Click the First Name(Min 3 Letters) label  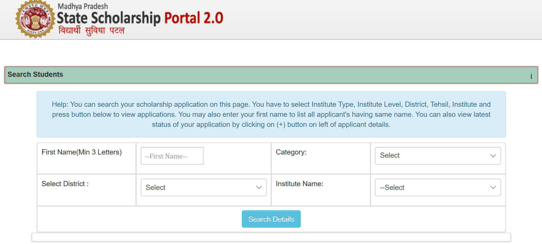tap(82, 152)
